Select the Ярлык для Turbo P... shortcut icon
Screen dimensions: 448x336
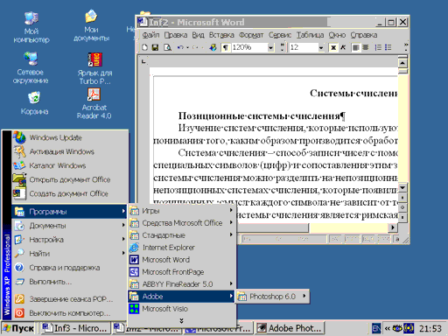(94, 68)
